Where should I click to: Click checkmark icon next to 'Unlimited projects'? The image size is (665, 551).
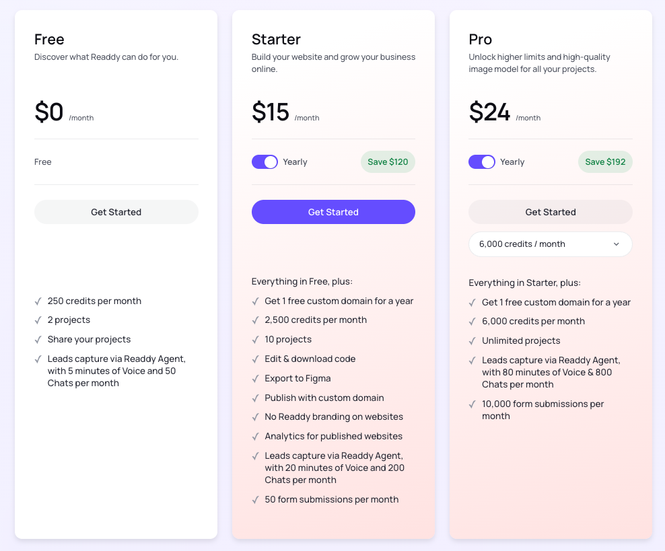pos(473,341)
